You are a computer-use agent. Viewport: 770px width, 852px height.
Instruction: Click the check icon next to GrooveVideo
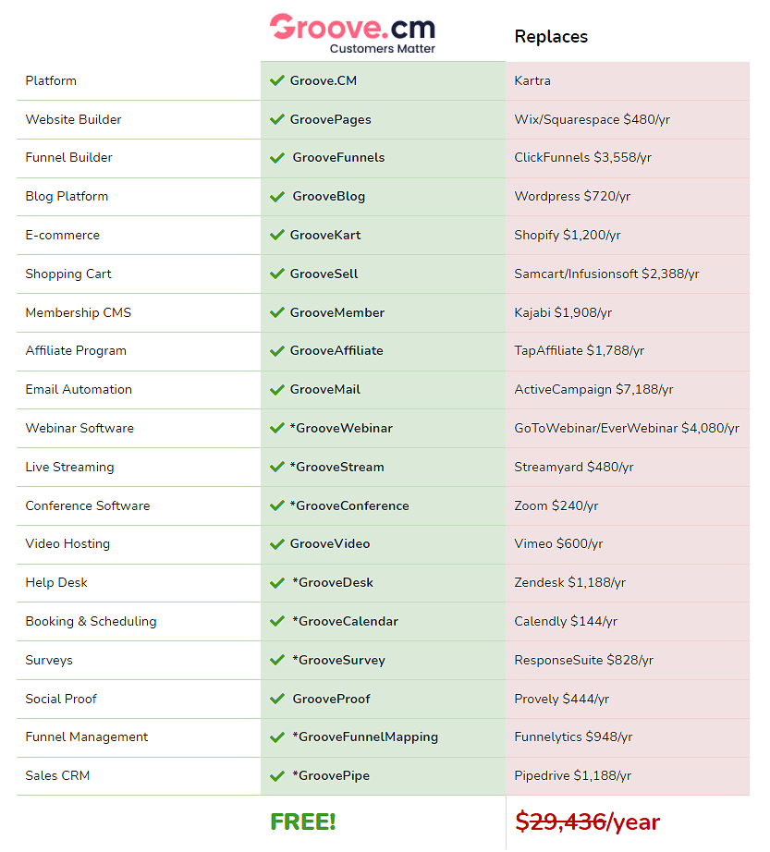276,544
